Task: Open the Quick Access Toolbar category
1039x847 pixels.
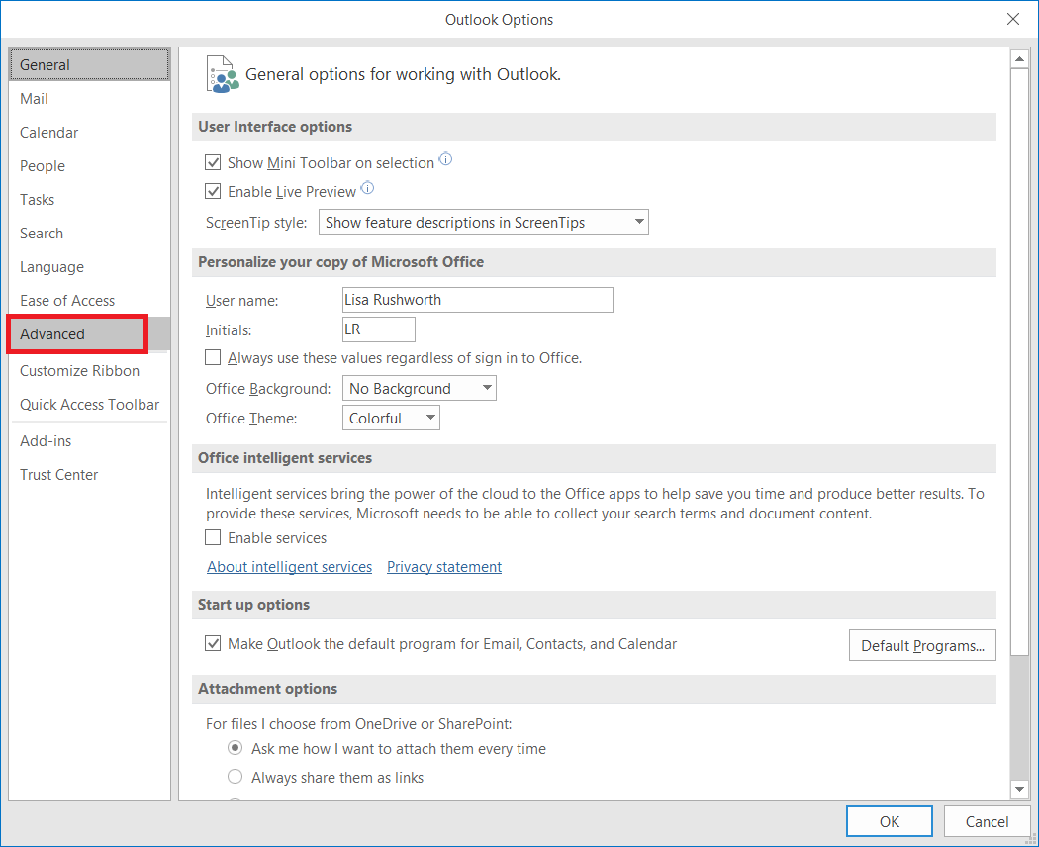Action: point(89,405)
